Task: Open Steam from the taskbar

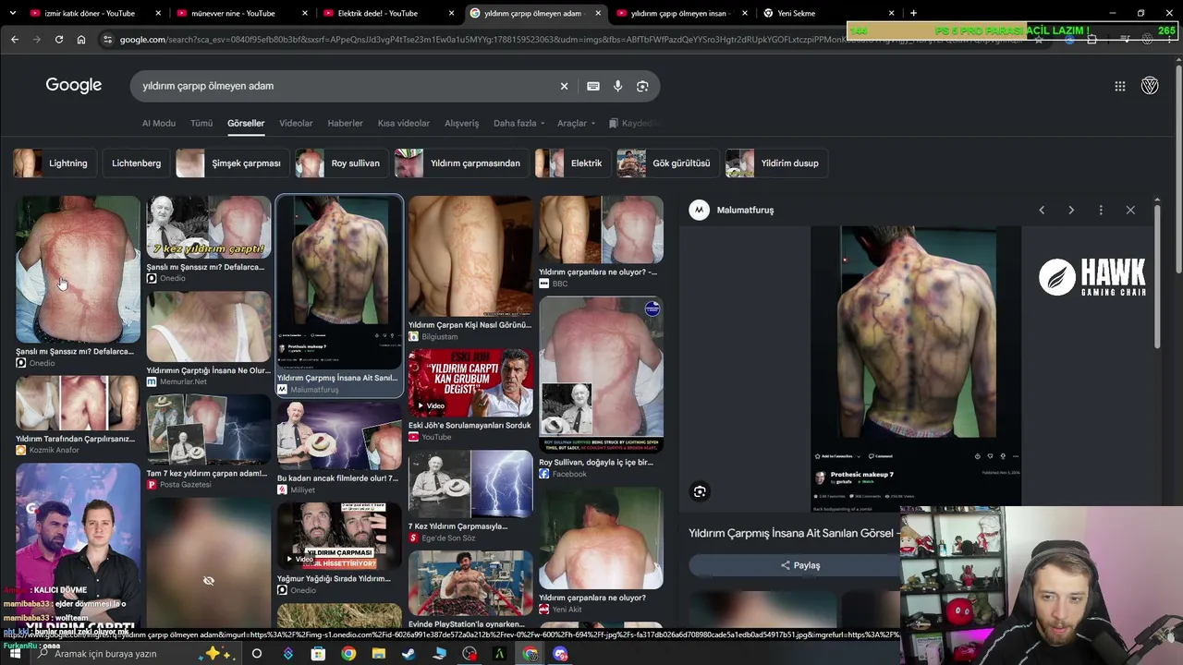Action: (x=409, y=654)
